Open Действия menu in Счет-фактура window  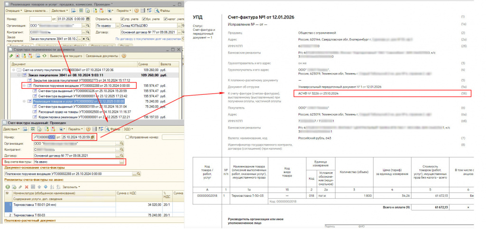[11, 129]
